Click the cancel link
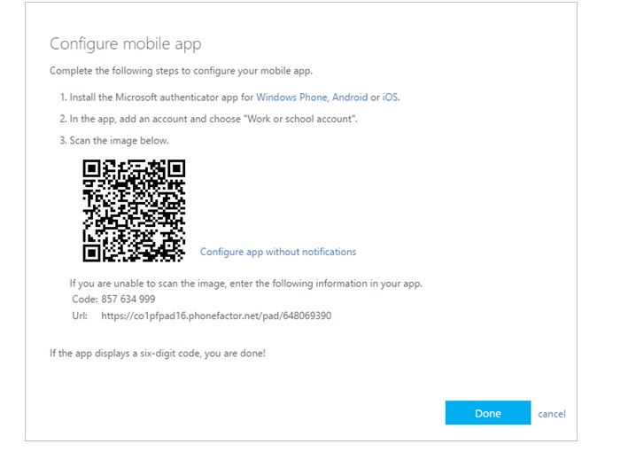 click(552, 414)
